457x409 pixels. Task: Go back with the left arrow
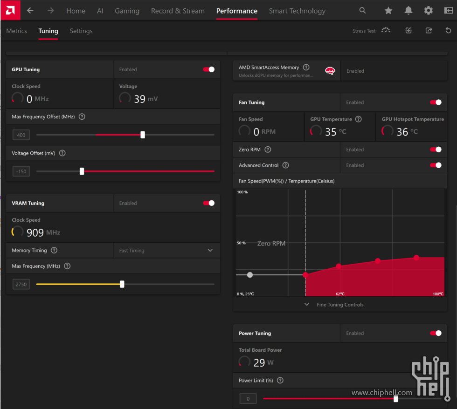[x=30, y=11]
